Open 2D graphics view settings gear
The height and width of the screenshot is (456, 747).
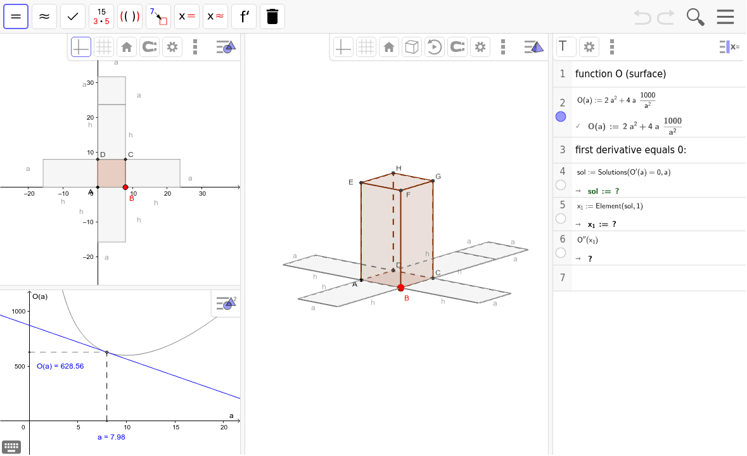coord(172,47)
